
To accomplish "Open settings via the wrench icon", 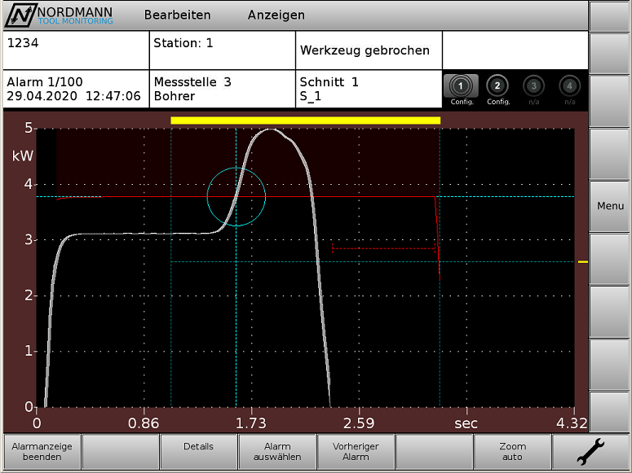I will click(590, 452).
